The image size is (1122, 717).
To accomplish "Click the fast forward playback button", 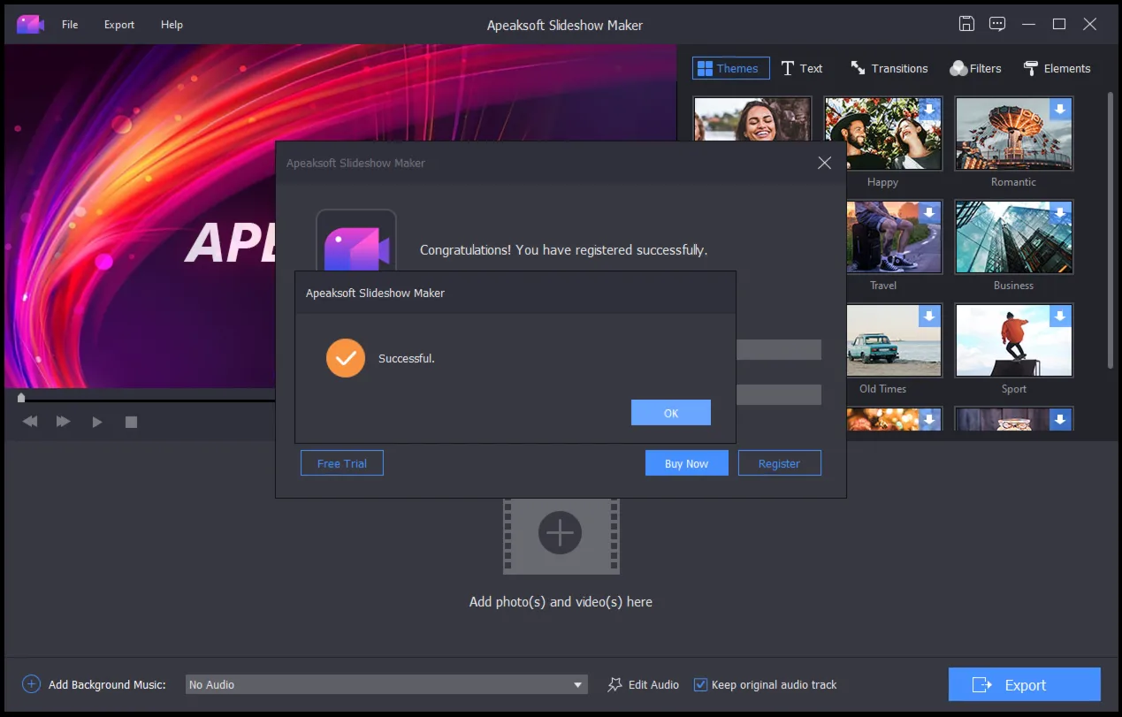I will [63, 422].
